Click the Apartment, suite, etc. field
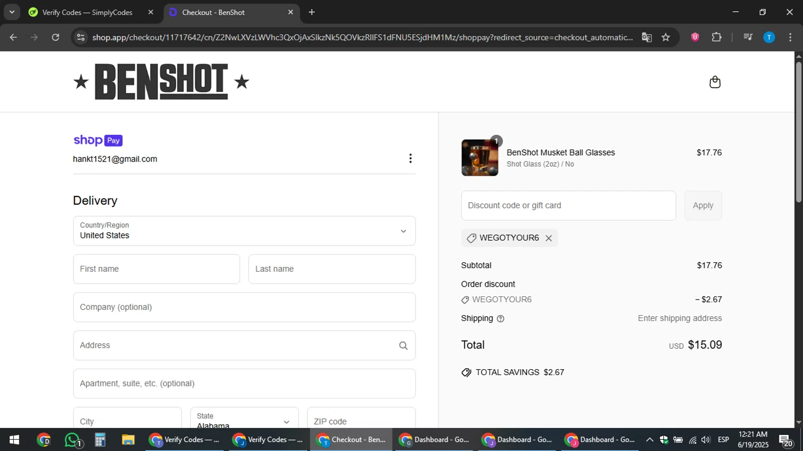Viewport: 803px width, 451px height. tap(244, 384)
